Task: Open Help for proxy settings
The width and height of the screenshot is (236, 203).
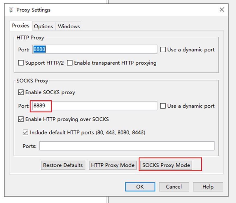Action: pyautogui.click(x=208, y=187)
